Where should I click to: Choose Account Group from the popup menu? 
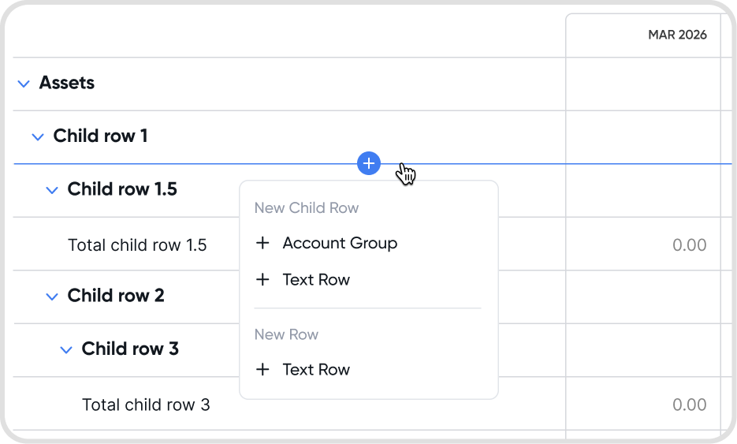pyautogui.click(x=340, y=243)
